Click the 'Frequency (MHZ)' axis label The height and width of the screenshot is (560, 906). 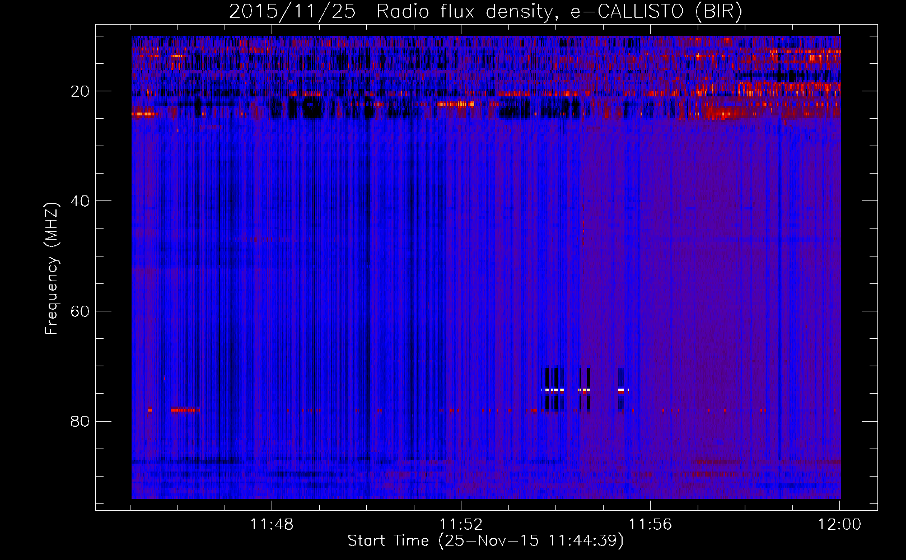tap(52, 269)
